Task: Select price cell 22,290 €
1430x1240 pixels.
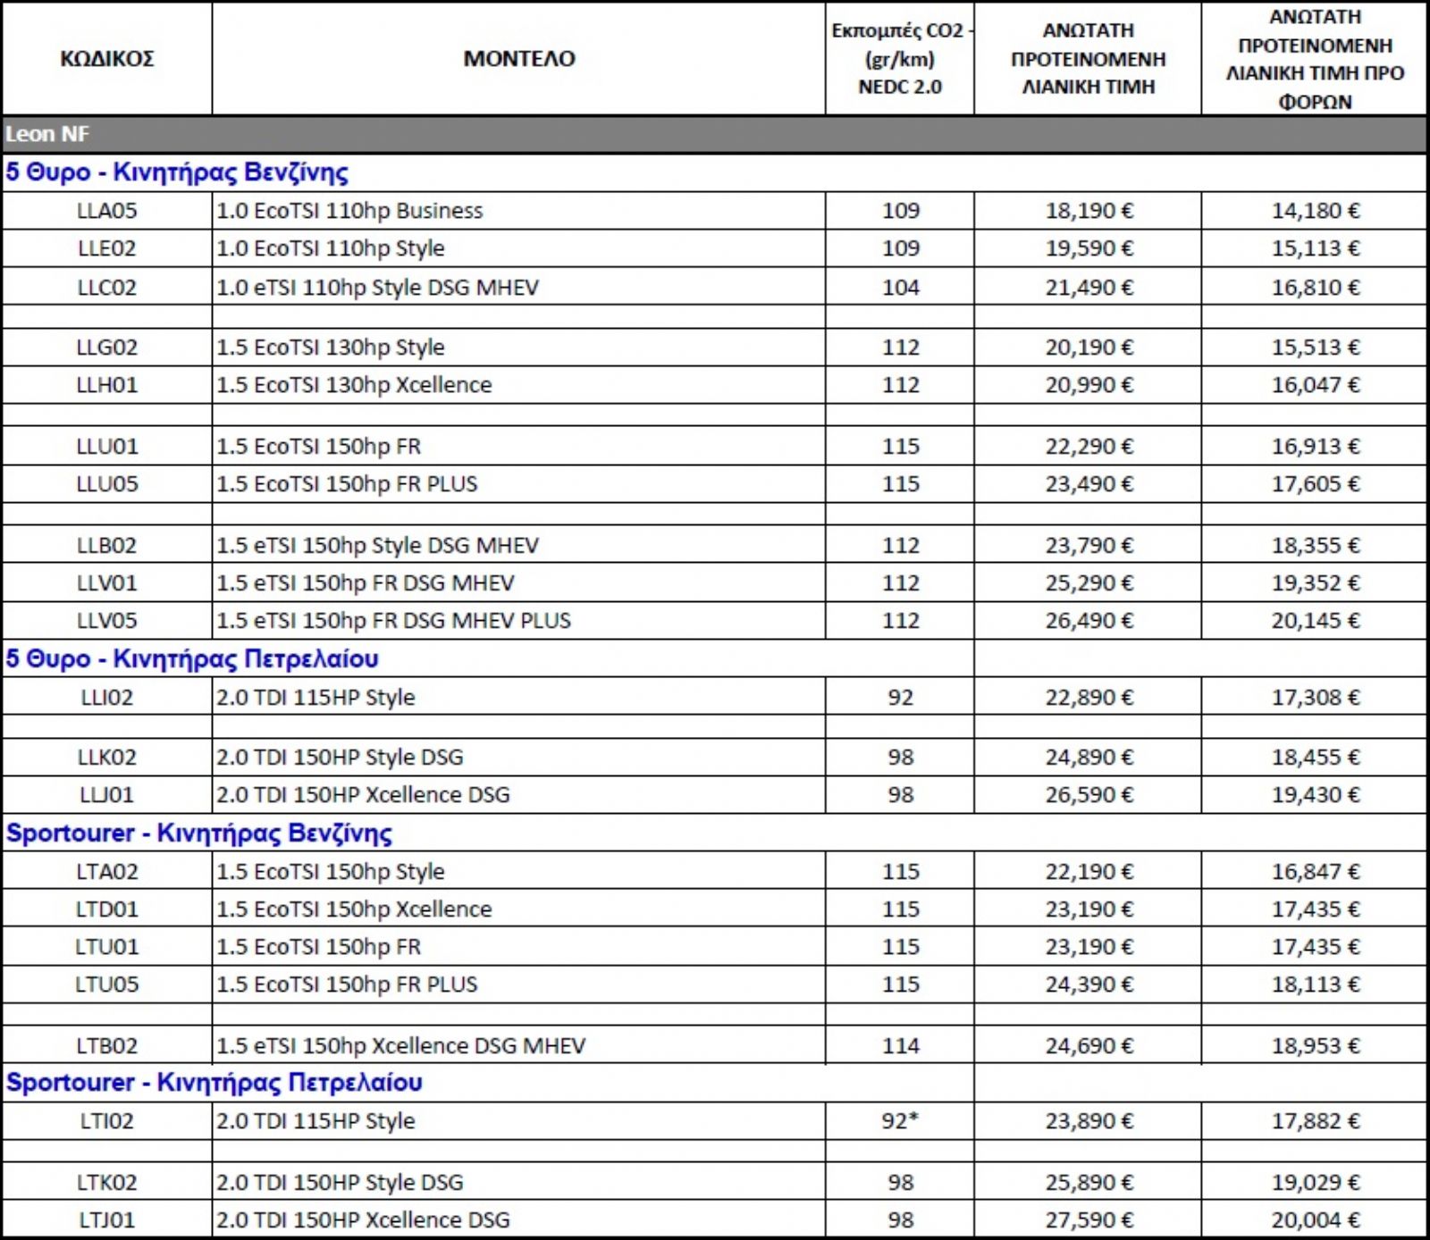Action: 1088,447
